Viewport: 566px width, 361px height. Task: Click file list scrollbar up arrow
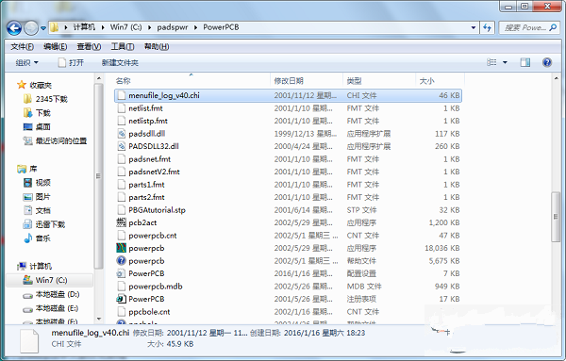(x=556, y=78)
